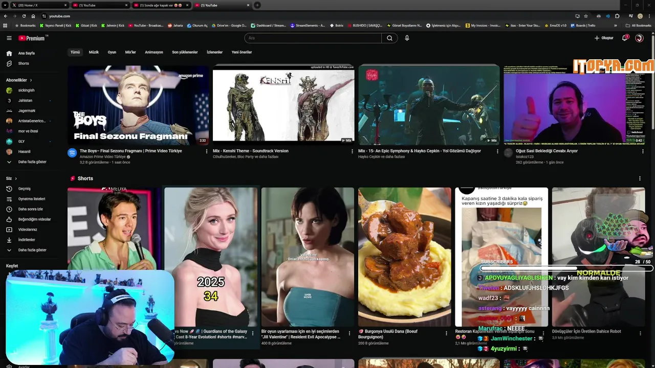The width and height of the screenshot is (655, 368).
Task: Open Burgonya Usulü Dana short thumbnail
Action: (x=404, y=257)
